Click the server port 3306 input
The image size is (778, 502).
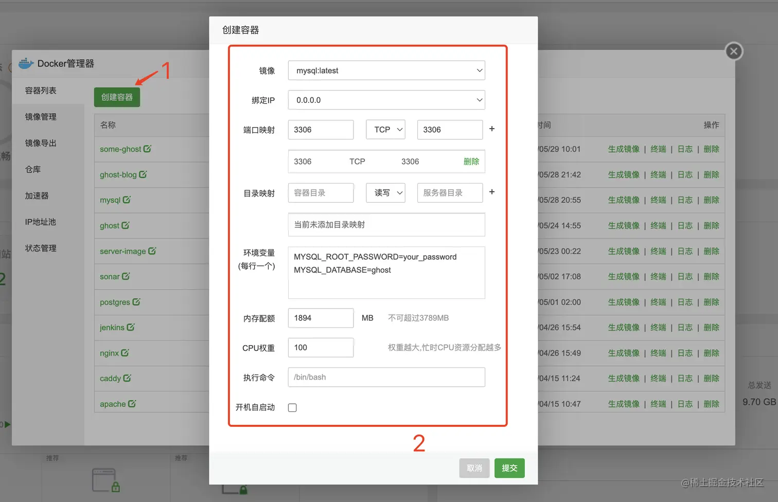tap(450, 130)
